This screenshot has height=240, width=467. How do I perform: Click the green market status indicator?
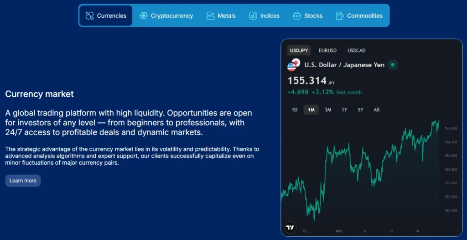392,65
